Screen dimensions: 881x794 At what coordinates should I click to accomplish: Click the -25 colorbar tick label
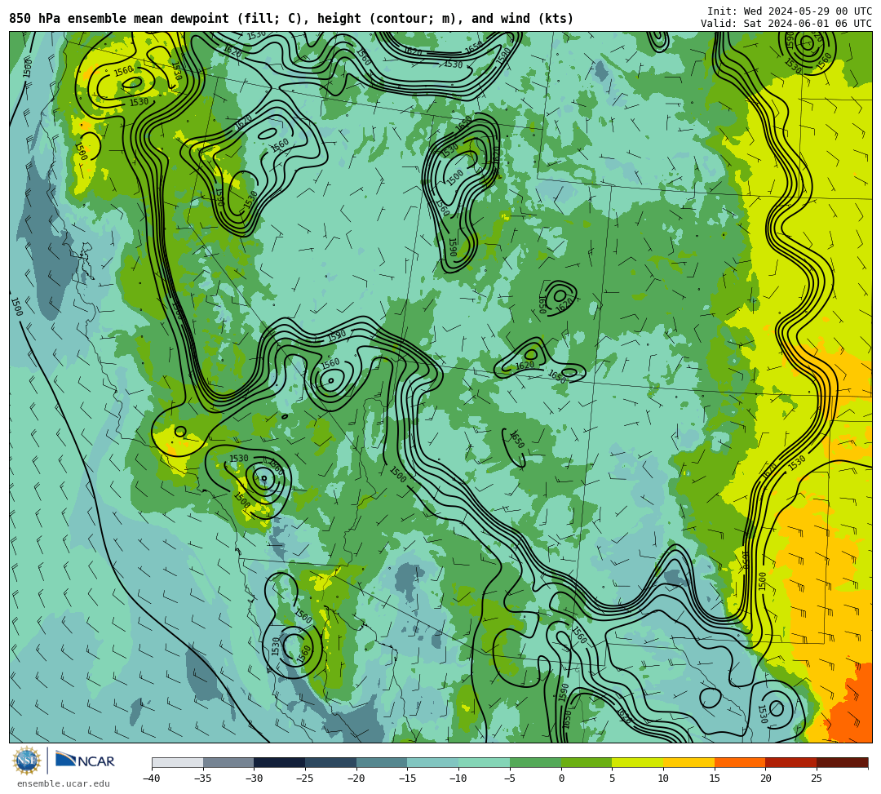click(x=305, y=778)
